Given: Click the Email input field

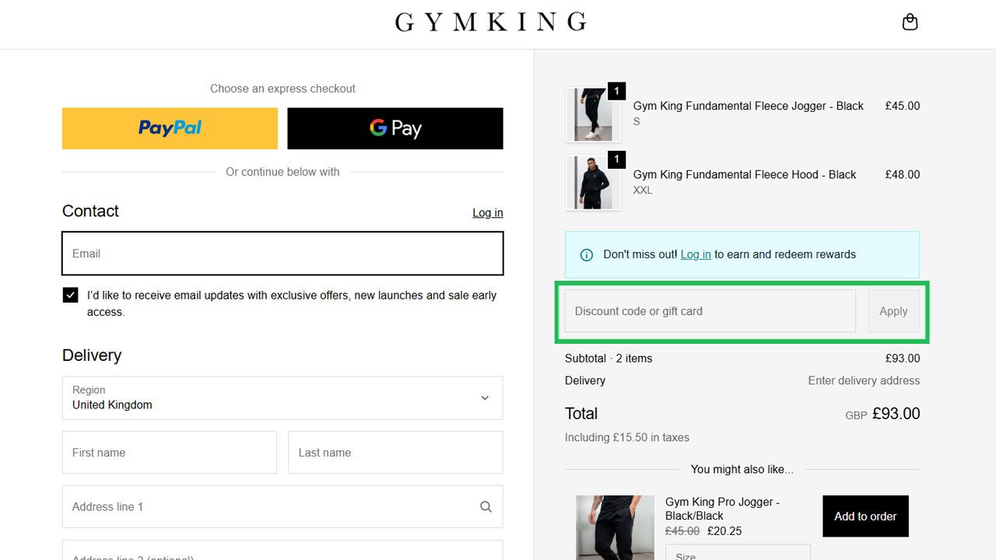Looking at the screenshot, I should click(x=282, y=254).
